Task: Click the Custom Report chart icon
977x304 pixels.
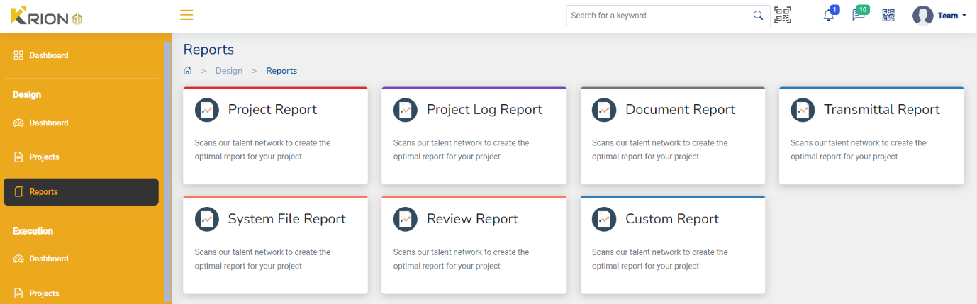Action: click(x=604, y=219)
